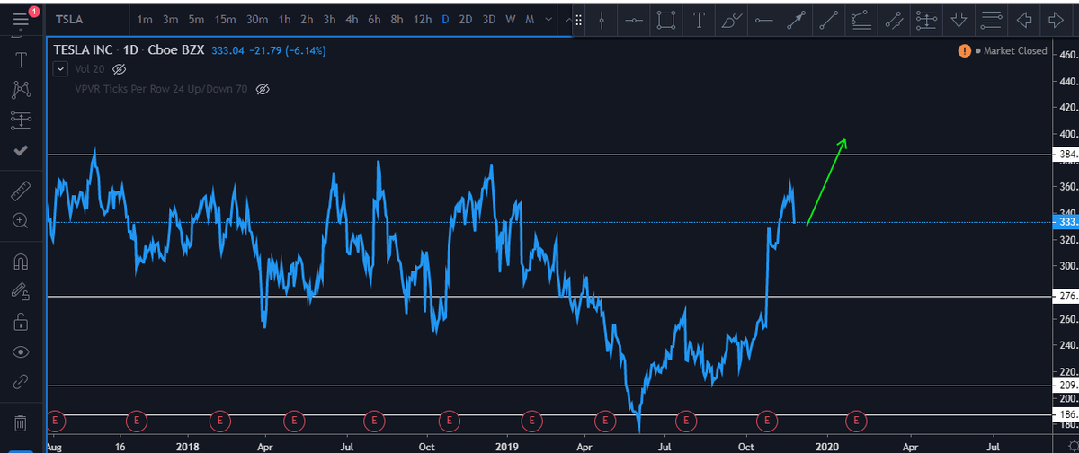The image size is (1079, 453).
Task: Toggle stay in drawing mode pencil-lock
Action: pos(22,291)
